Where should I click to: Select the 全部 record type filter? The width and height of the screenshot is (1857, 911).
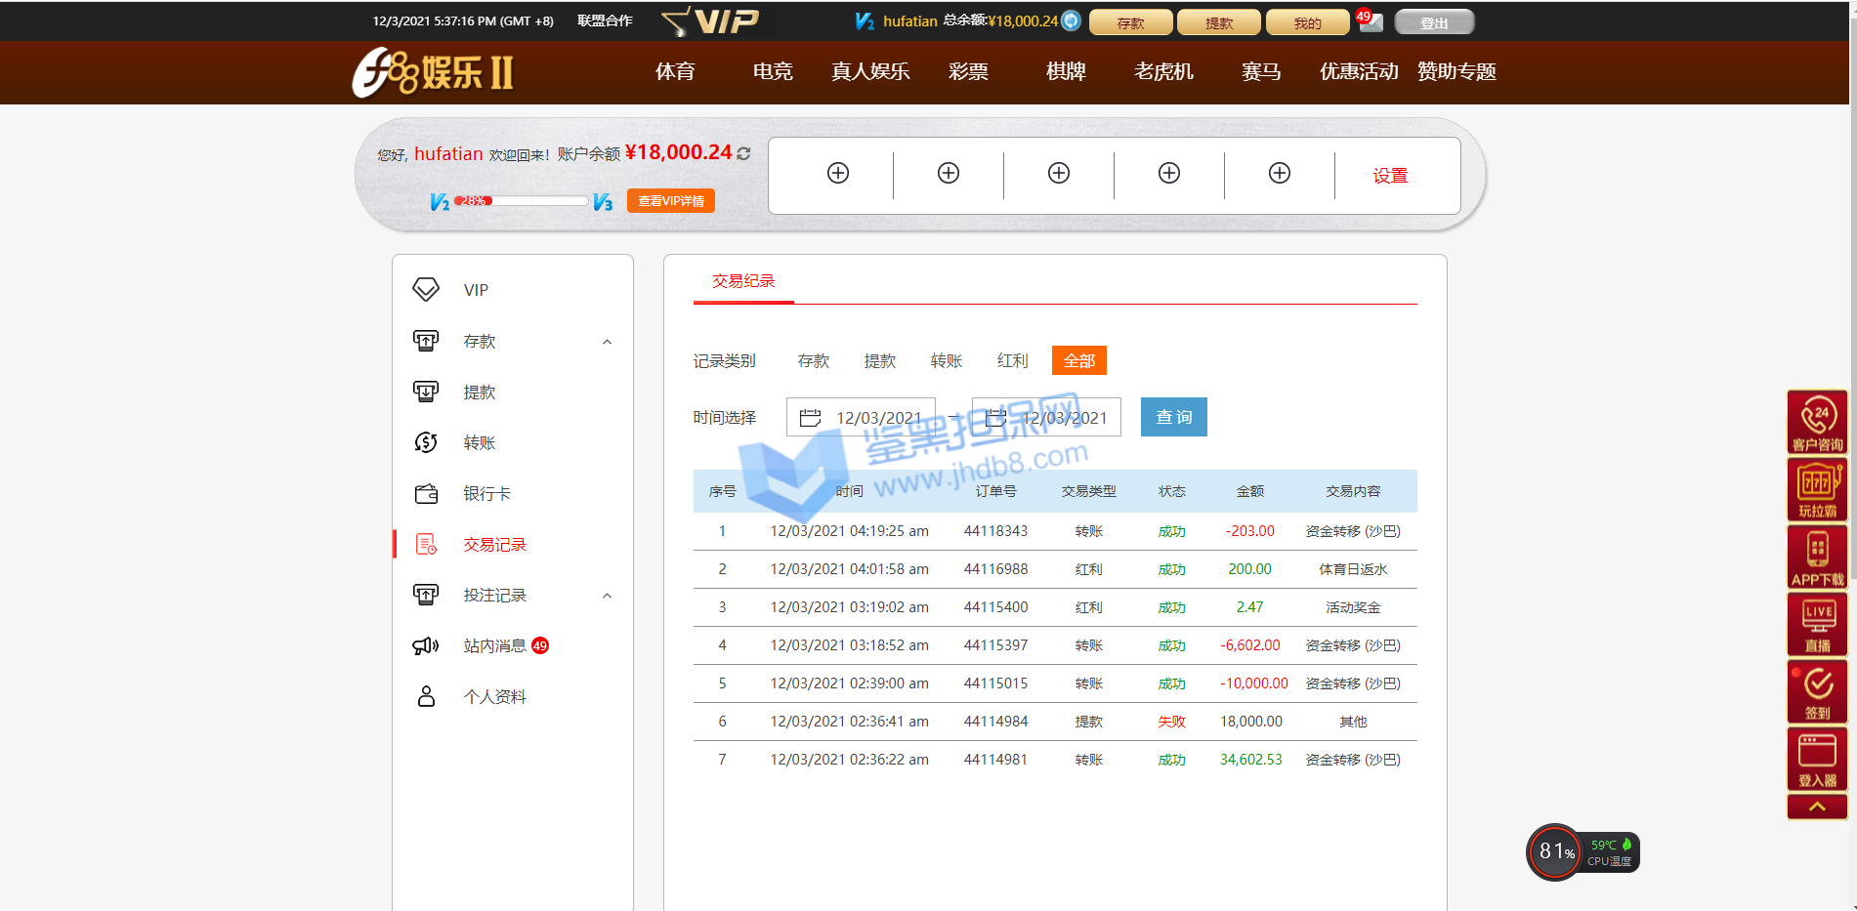coord(1078,361)
